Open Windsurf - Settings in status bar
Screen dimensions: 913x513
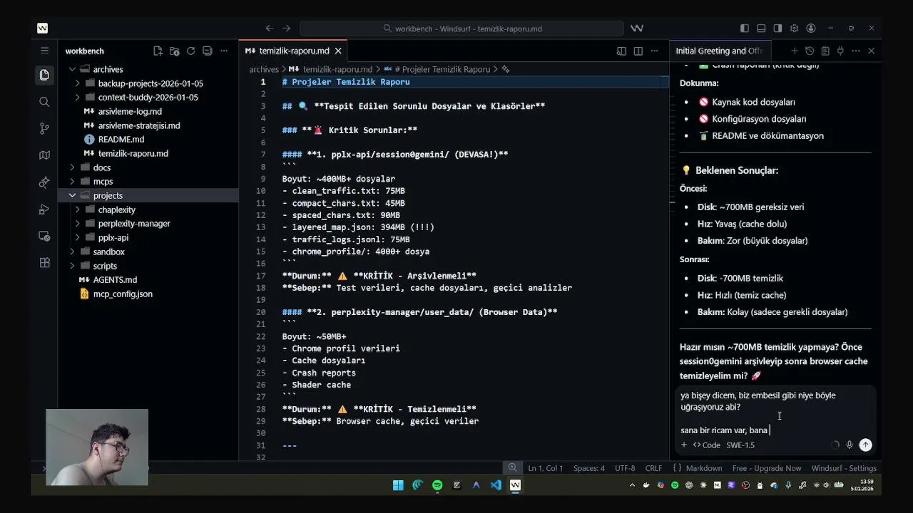(844, 468)
